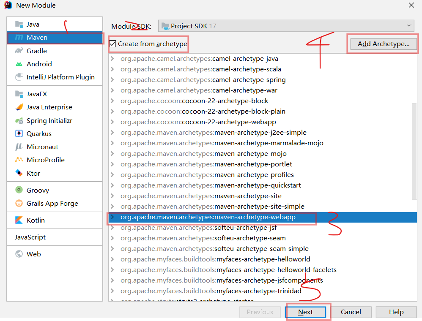The width and height of the screenshot is (422, 321).
Task: Select cocoon-22-archetype-block-plain entry
Action: 203,112
